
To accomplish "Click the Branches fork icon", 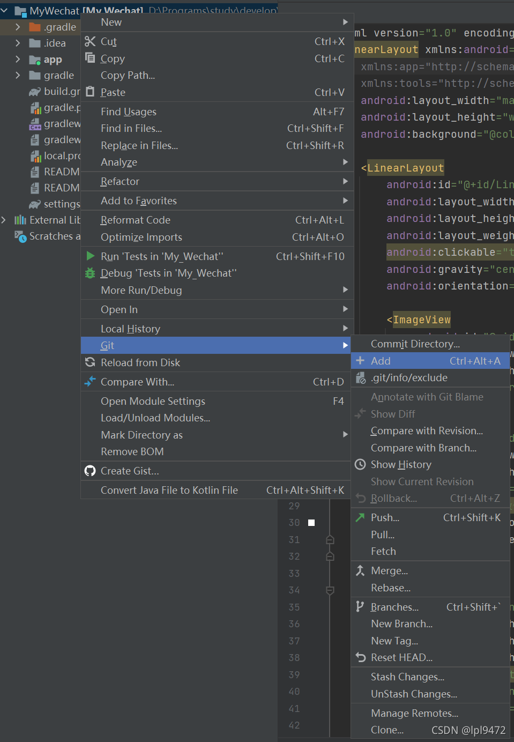I will (x=360, y=606).
